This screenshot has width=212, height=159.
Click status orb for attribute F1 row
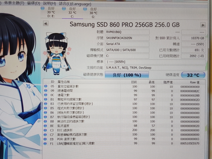(x=45, y=143)
